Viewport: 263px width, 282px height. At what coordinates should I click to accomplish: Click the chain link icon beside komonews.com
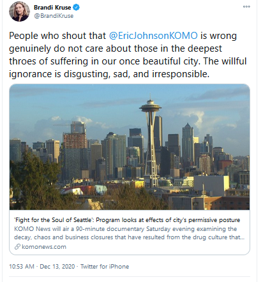[17, 247]
